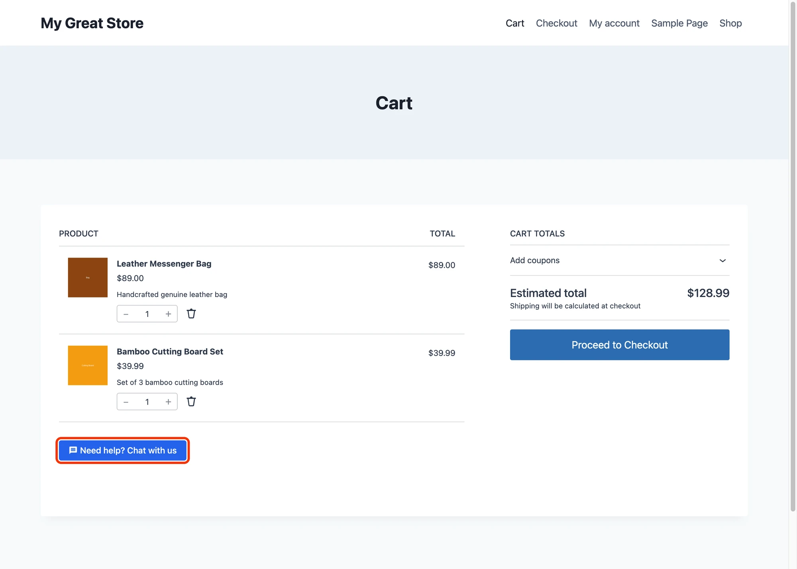Open the Need help? Chat with us button
The height and width of the screenshot is (569, 797).
point(123,450)
